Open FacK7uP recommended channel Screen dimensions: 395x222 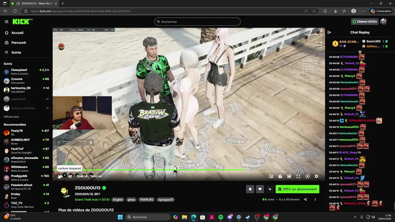click(x=26, y=150)
